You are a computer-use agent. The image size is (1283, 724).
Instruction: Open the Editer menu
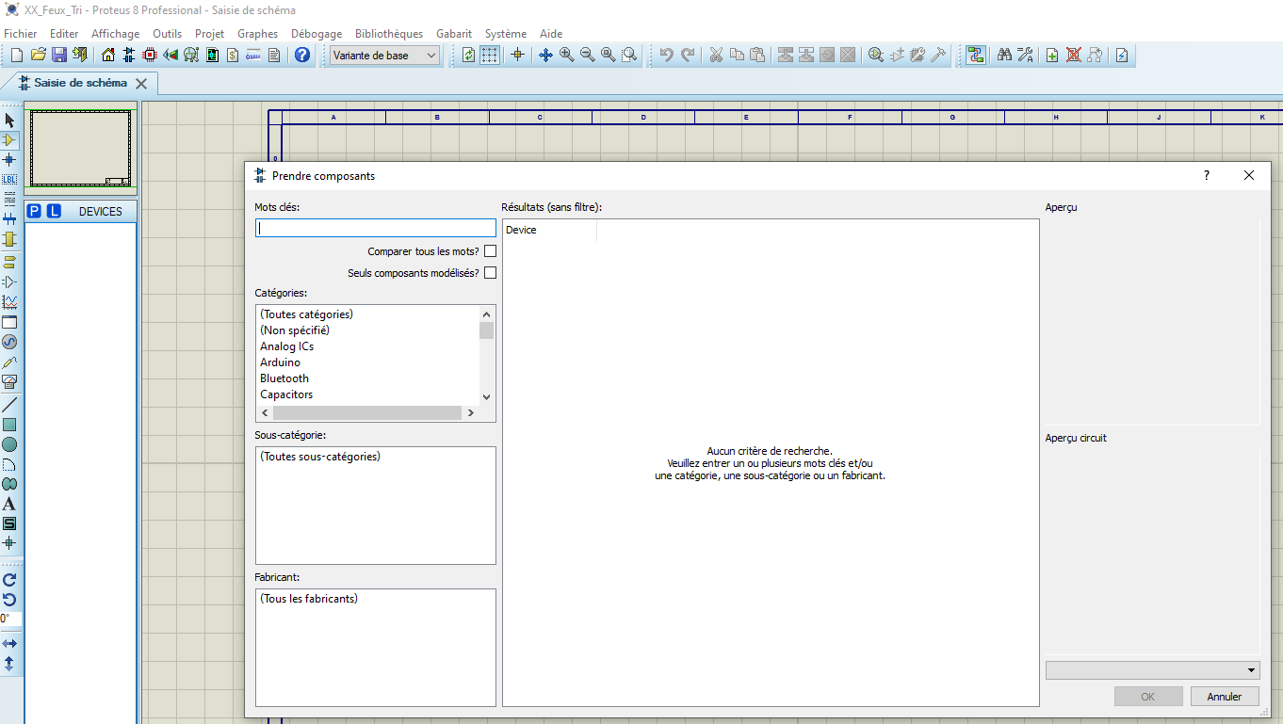pyautogui.click(x=65, y=34)
